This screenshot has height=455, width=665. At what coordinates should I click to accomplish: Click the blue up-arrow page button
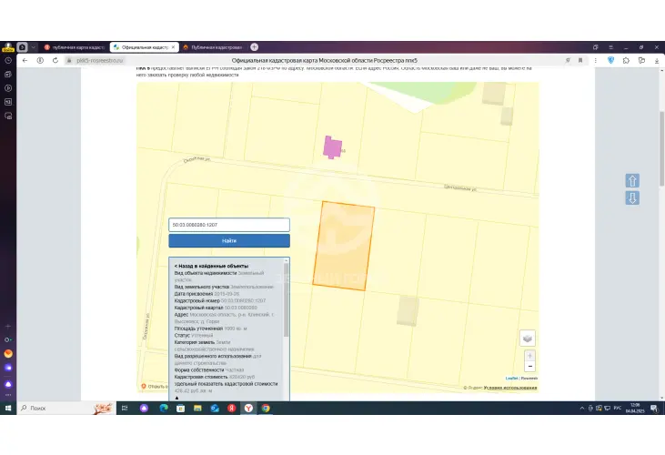pyautogui.click(x=632, y=181)
